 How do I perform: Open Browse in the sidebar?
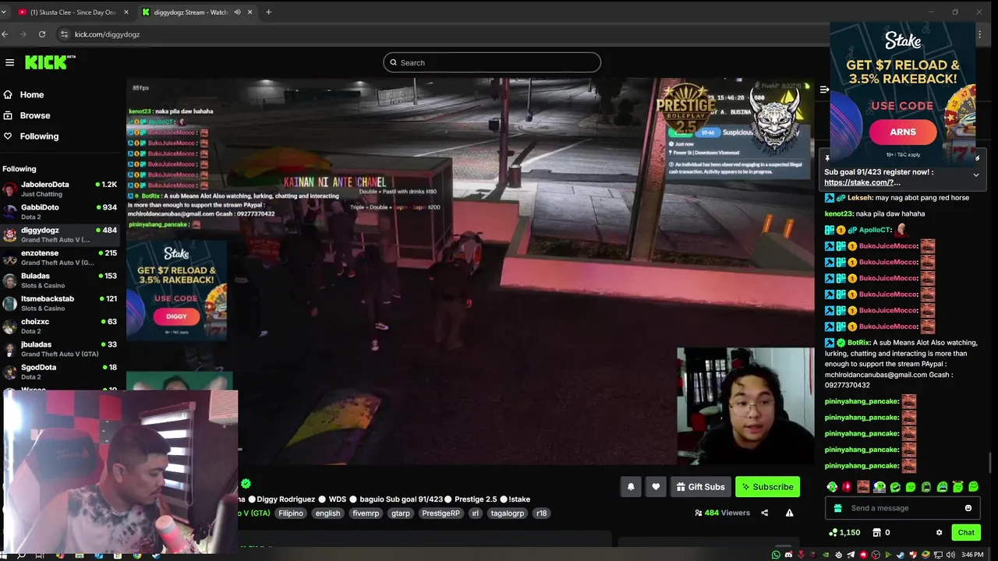click(x=35, y=115)
